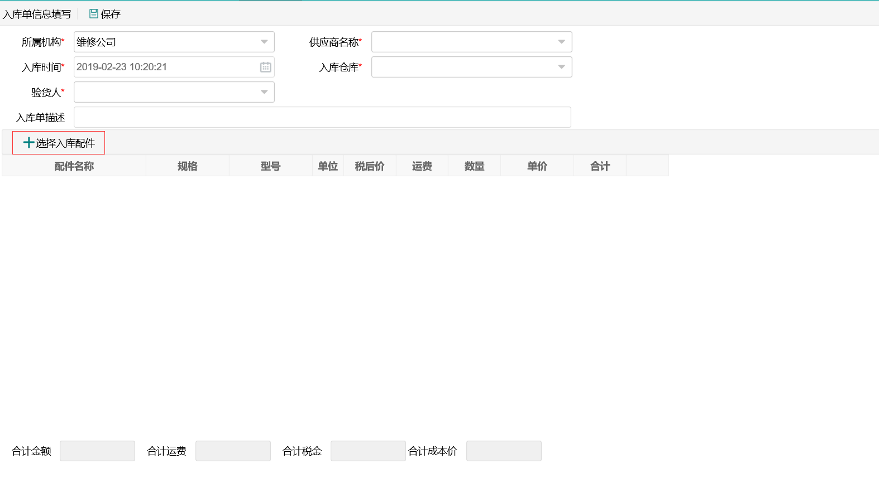Click the save disk icon
879x478 pixels.
tap(94, 14)
